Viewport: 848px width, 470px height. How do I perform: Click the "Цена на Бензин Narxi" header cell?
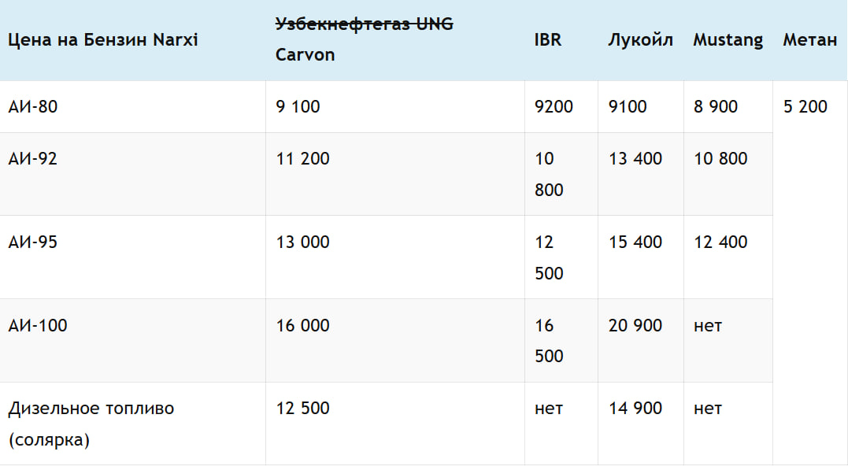tap(102, 40)
